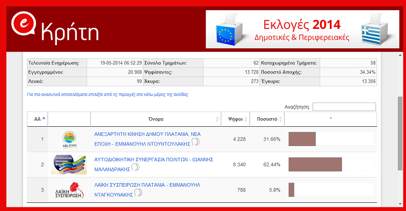Click the asterisk column header
The image size is (406, 211).
[x=331, y=119]
